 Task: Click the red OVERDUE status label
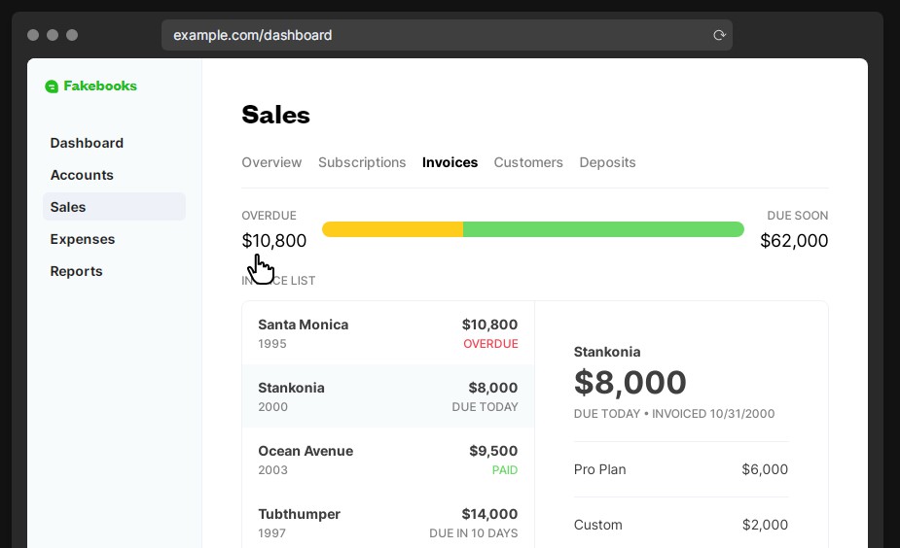pos(490,344)
